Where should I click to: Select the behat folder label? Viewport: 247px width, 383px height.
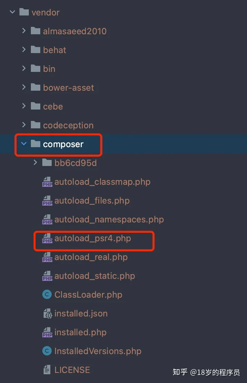55,50
